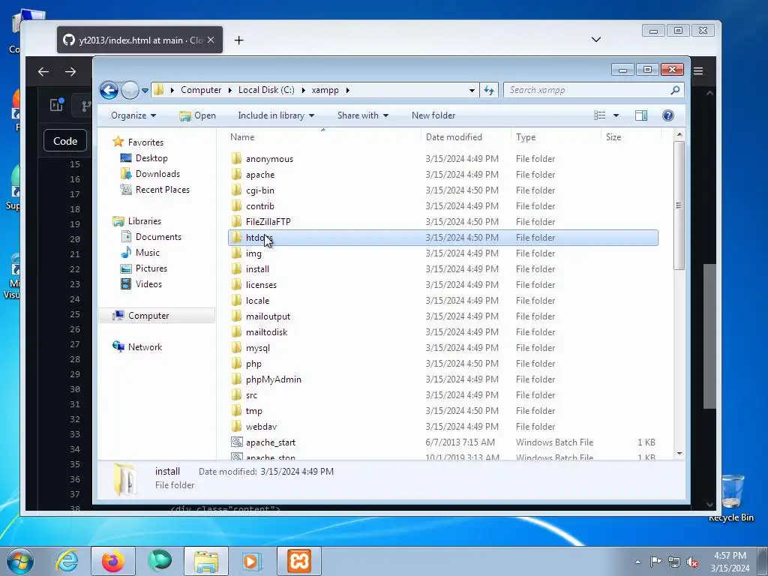Select Documents library in navigation pane
Screen dimensions: 768x576
tap(158, 237)
